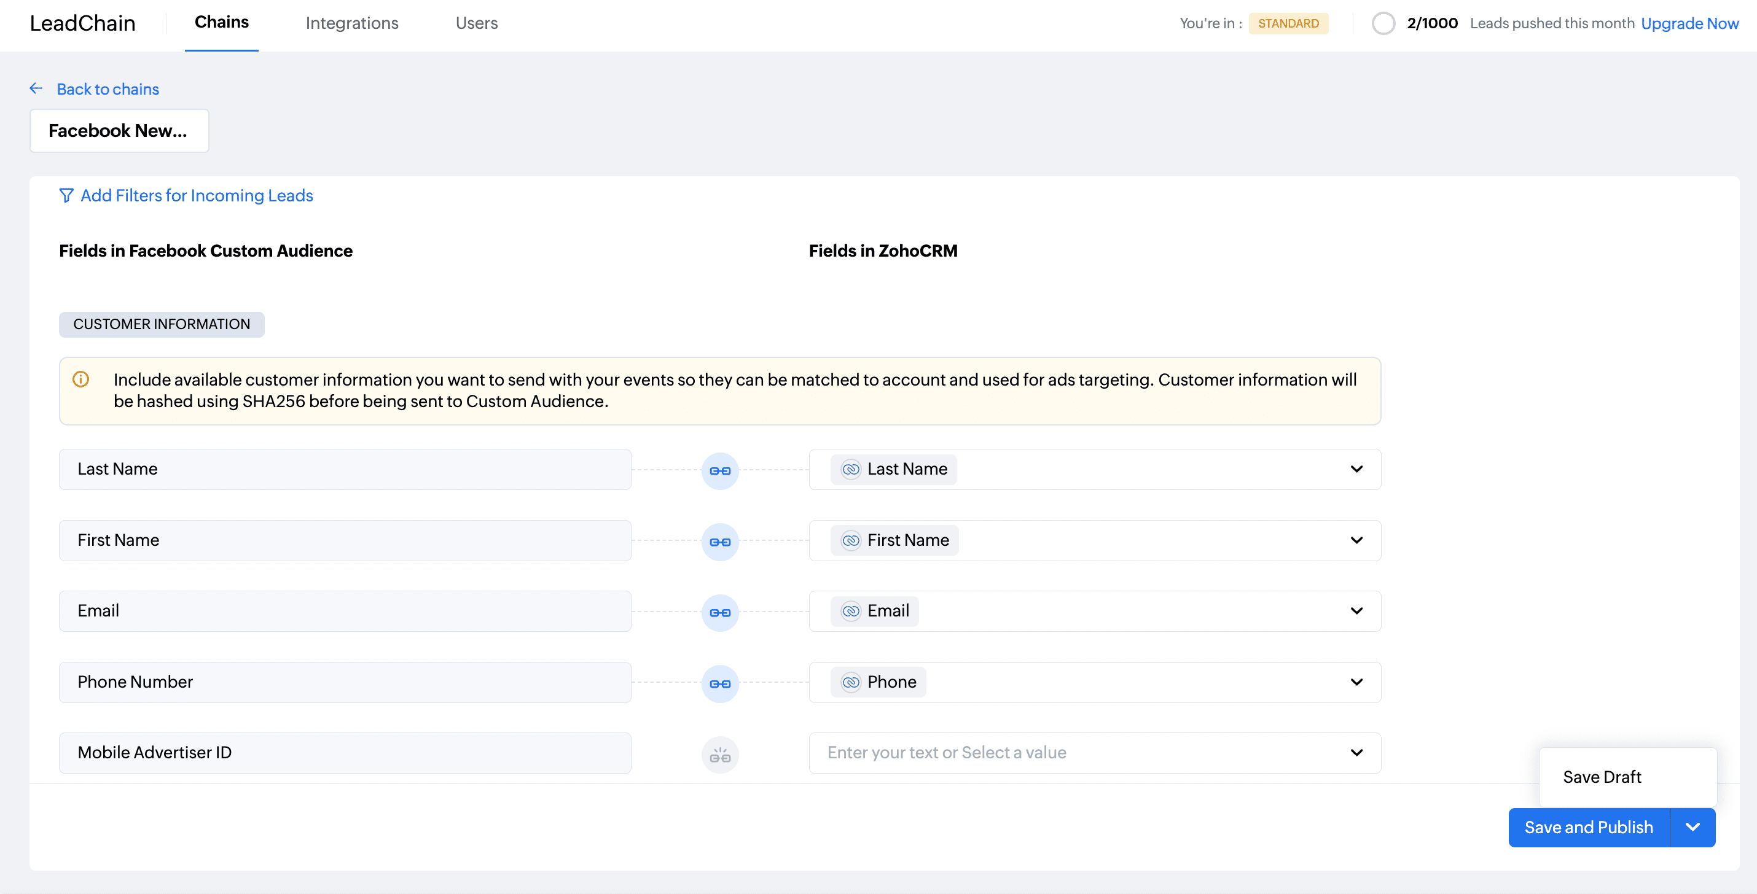The width and height of the screenshot is (1757, 894).
Task: Click the Email link mapping icon
Action: [x=719, y=612]
